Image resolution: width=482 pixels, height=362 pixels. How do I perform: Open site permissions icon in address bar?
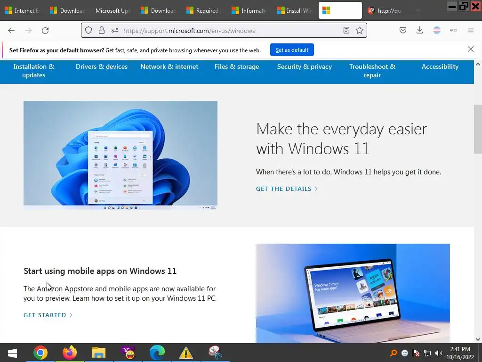pos(115,31)
